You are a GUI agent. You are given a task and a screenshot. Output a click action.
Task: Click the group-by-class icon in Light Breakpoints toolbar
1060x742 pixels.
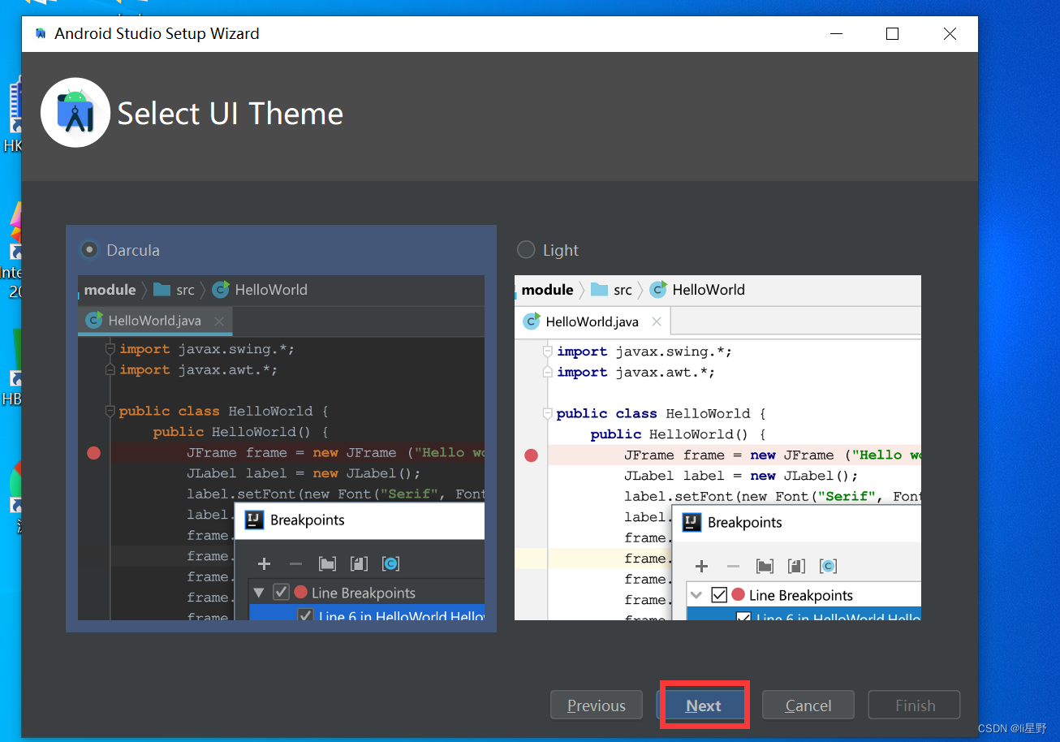click(x=828, y=566)
